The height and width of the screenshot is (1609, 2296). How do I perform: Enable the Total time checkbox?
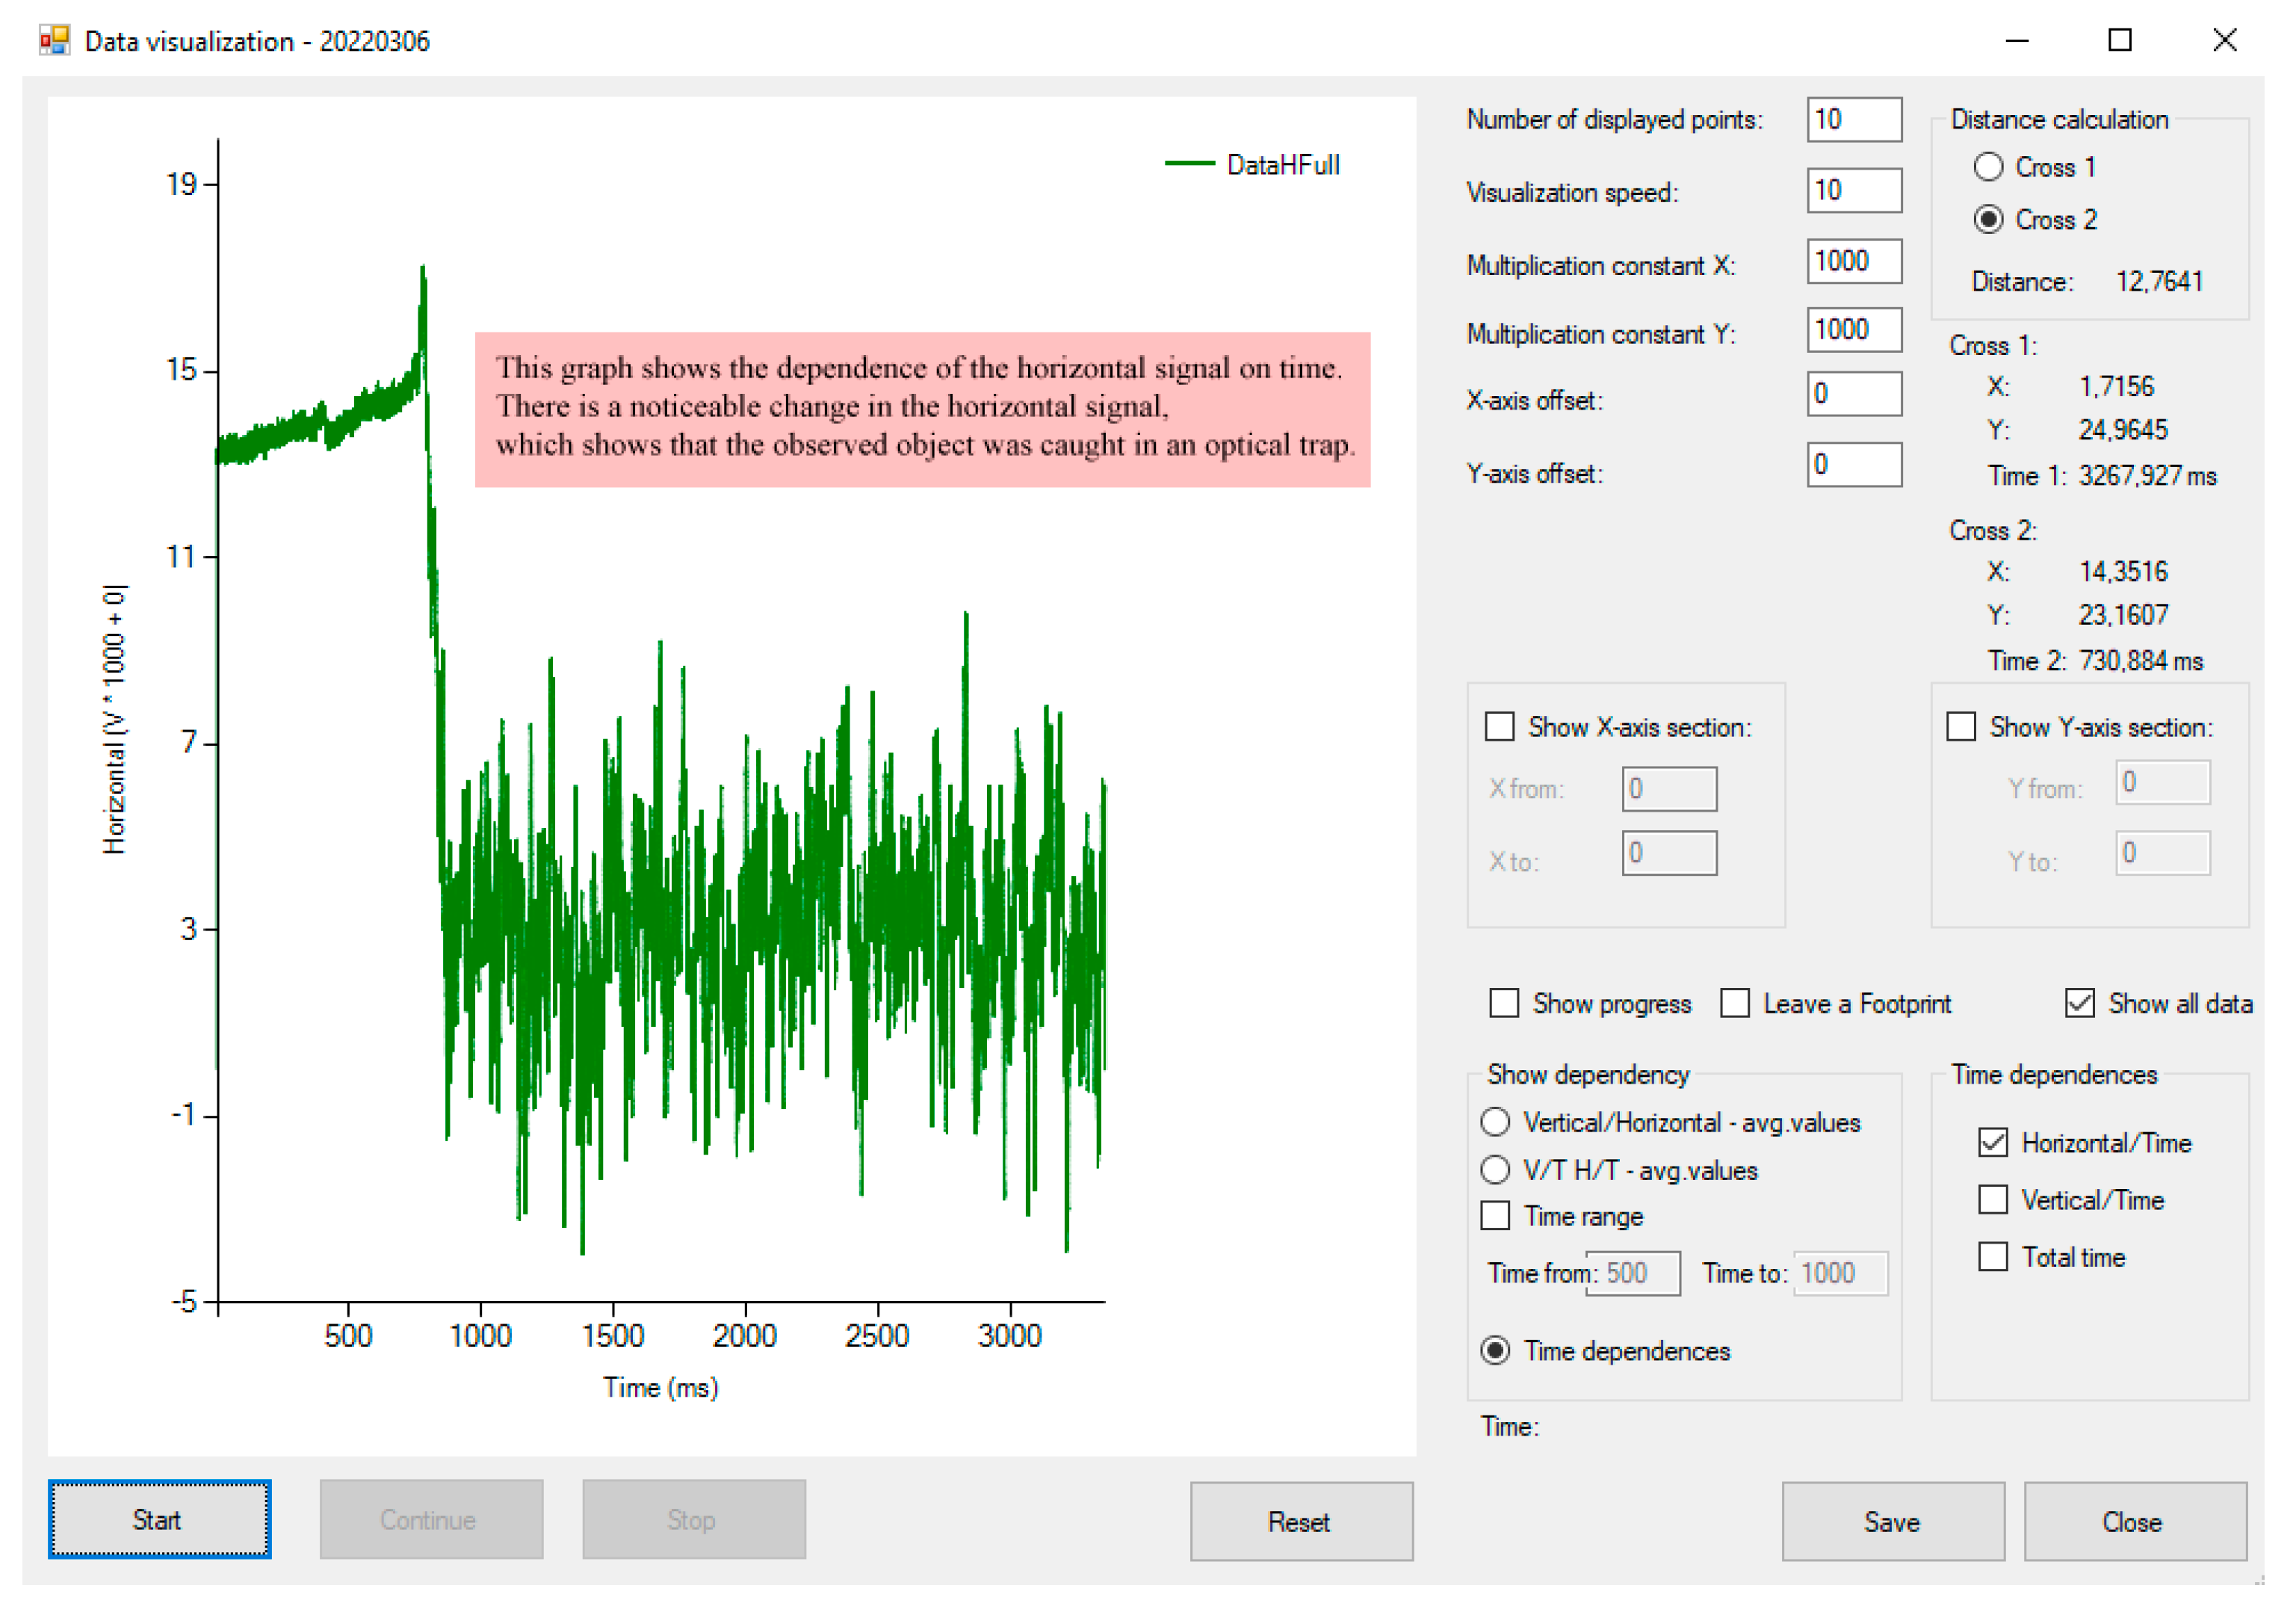click(x=1993, y=1257)
